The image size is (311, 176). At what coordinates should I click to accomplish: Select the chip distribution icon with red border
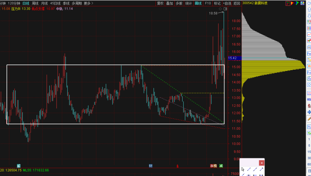pos(288,3)
